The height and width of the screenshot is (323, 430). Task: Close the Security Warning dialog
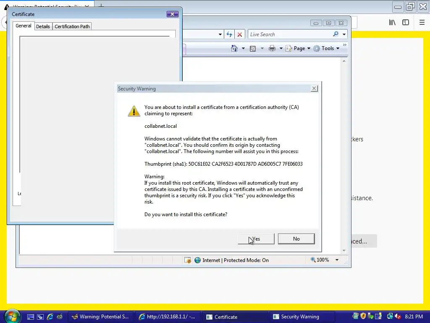coord(314,88)
